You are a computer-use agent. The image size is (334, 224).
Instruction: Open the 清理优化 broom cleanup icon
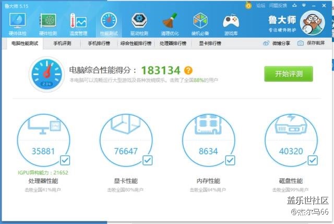tap(170, 23)
